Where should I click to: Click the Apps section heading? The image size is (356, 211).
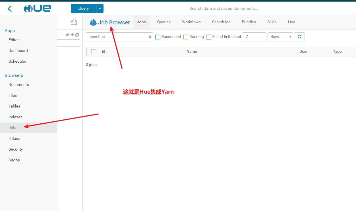[x=10, y=31]
